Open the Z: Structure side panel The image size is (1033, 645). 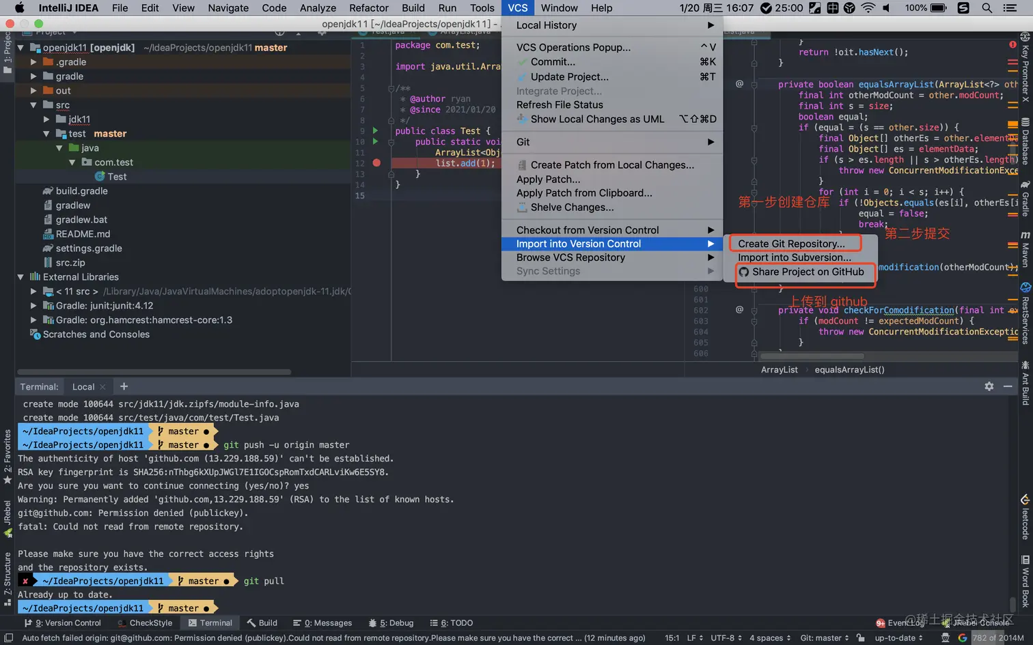(8, 579)
